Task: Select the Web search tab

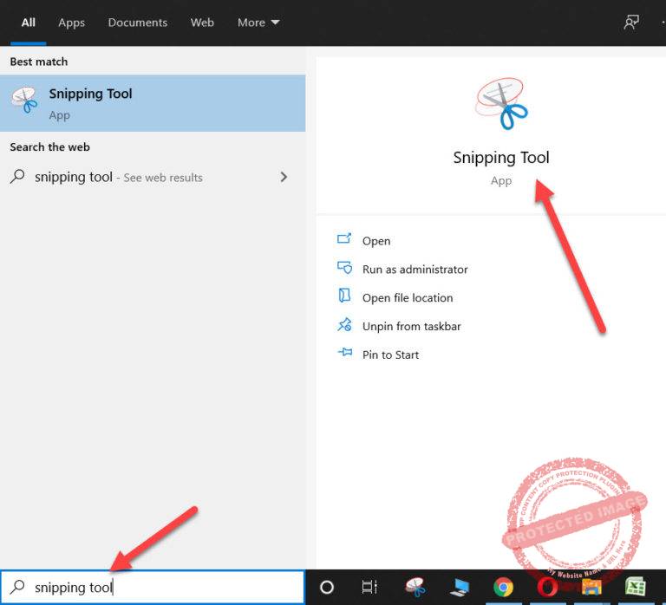Action: point(202,23)
